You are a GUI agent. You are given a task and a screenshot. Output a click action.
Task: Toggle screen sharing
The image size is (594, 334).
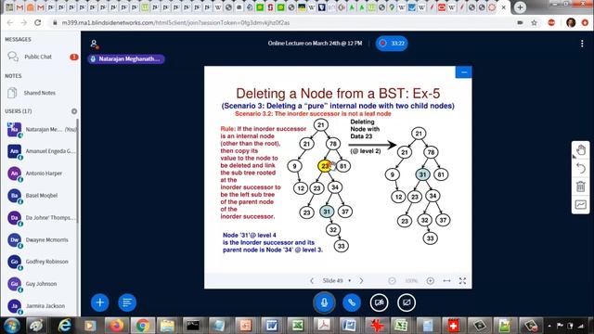pos(407,302)
